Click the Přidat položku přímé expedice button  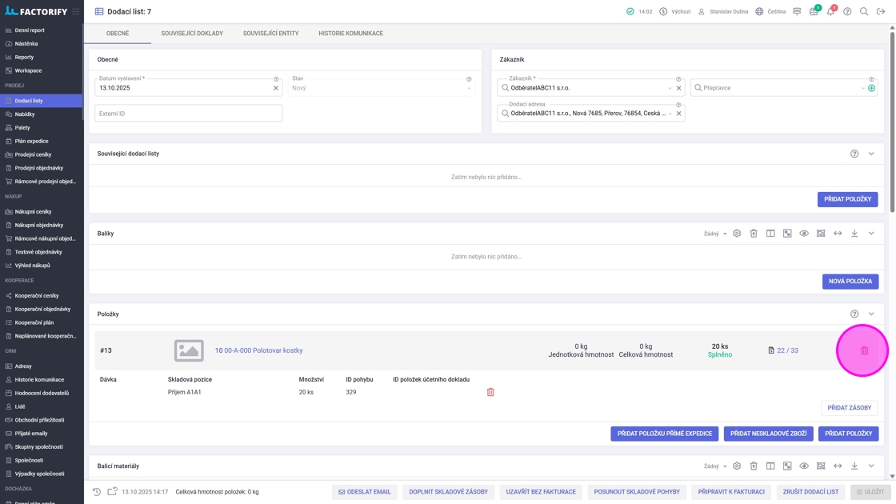tap(664, 434)
